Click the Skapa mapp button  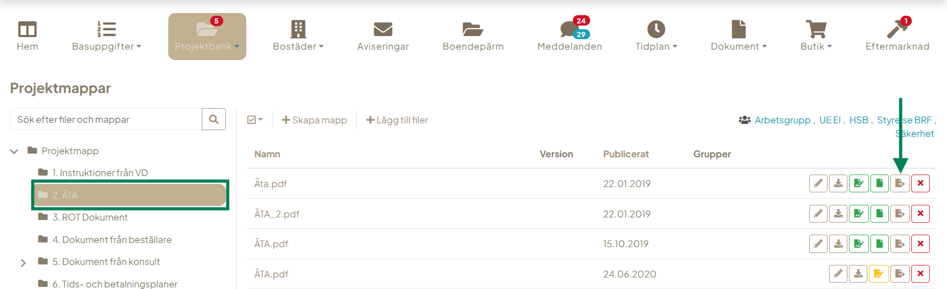click(314, 120)
